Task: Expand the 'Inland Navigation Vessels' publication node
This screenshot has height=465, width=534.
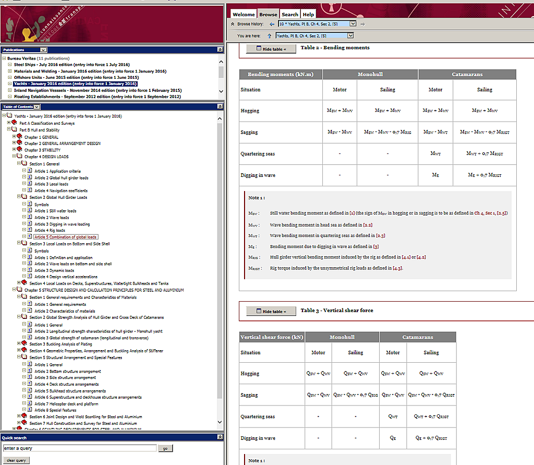Action: click(10, 90)
